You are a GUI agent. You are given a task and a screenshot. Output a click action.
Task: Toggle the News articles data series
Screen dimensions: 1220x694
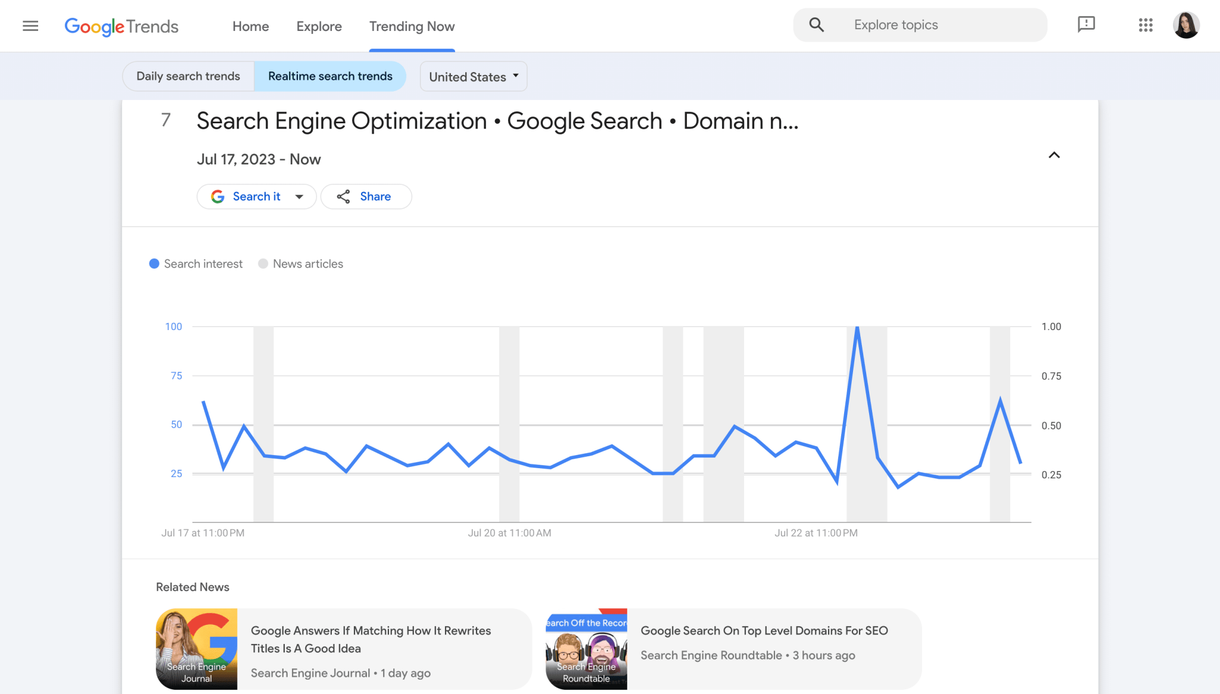point(301,263)
